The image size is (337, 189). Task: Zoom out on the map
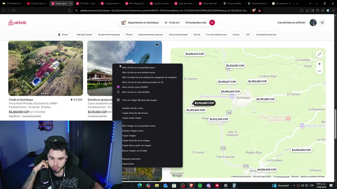pyautogui.click(x=319, y=71)
